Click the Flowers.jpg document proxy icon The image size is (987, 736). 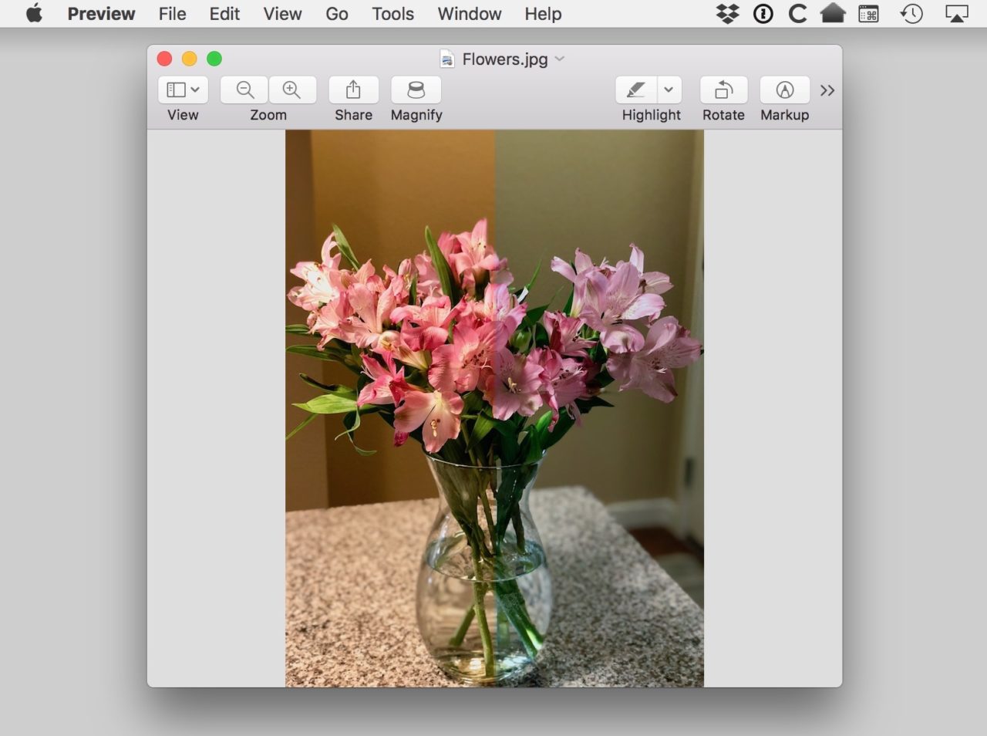[x=446, y=59]
